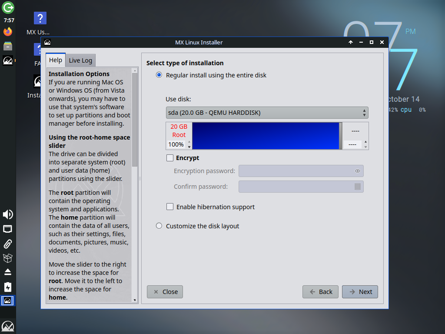
Task: Launch Firefox from the side panel
Action: [8, 31]
